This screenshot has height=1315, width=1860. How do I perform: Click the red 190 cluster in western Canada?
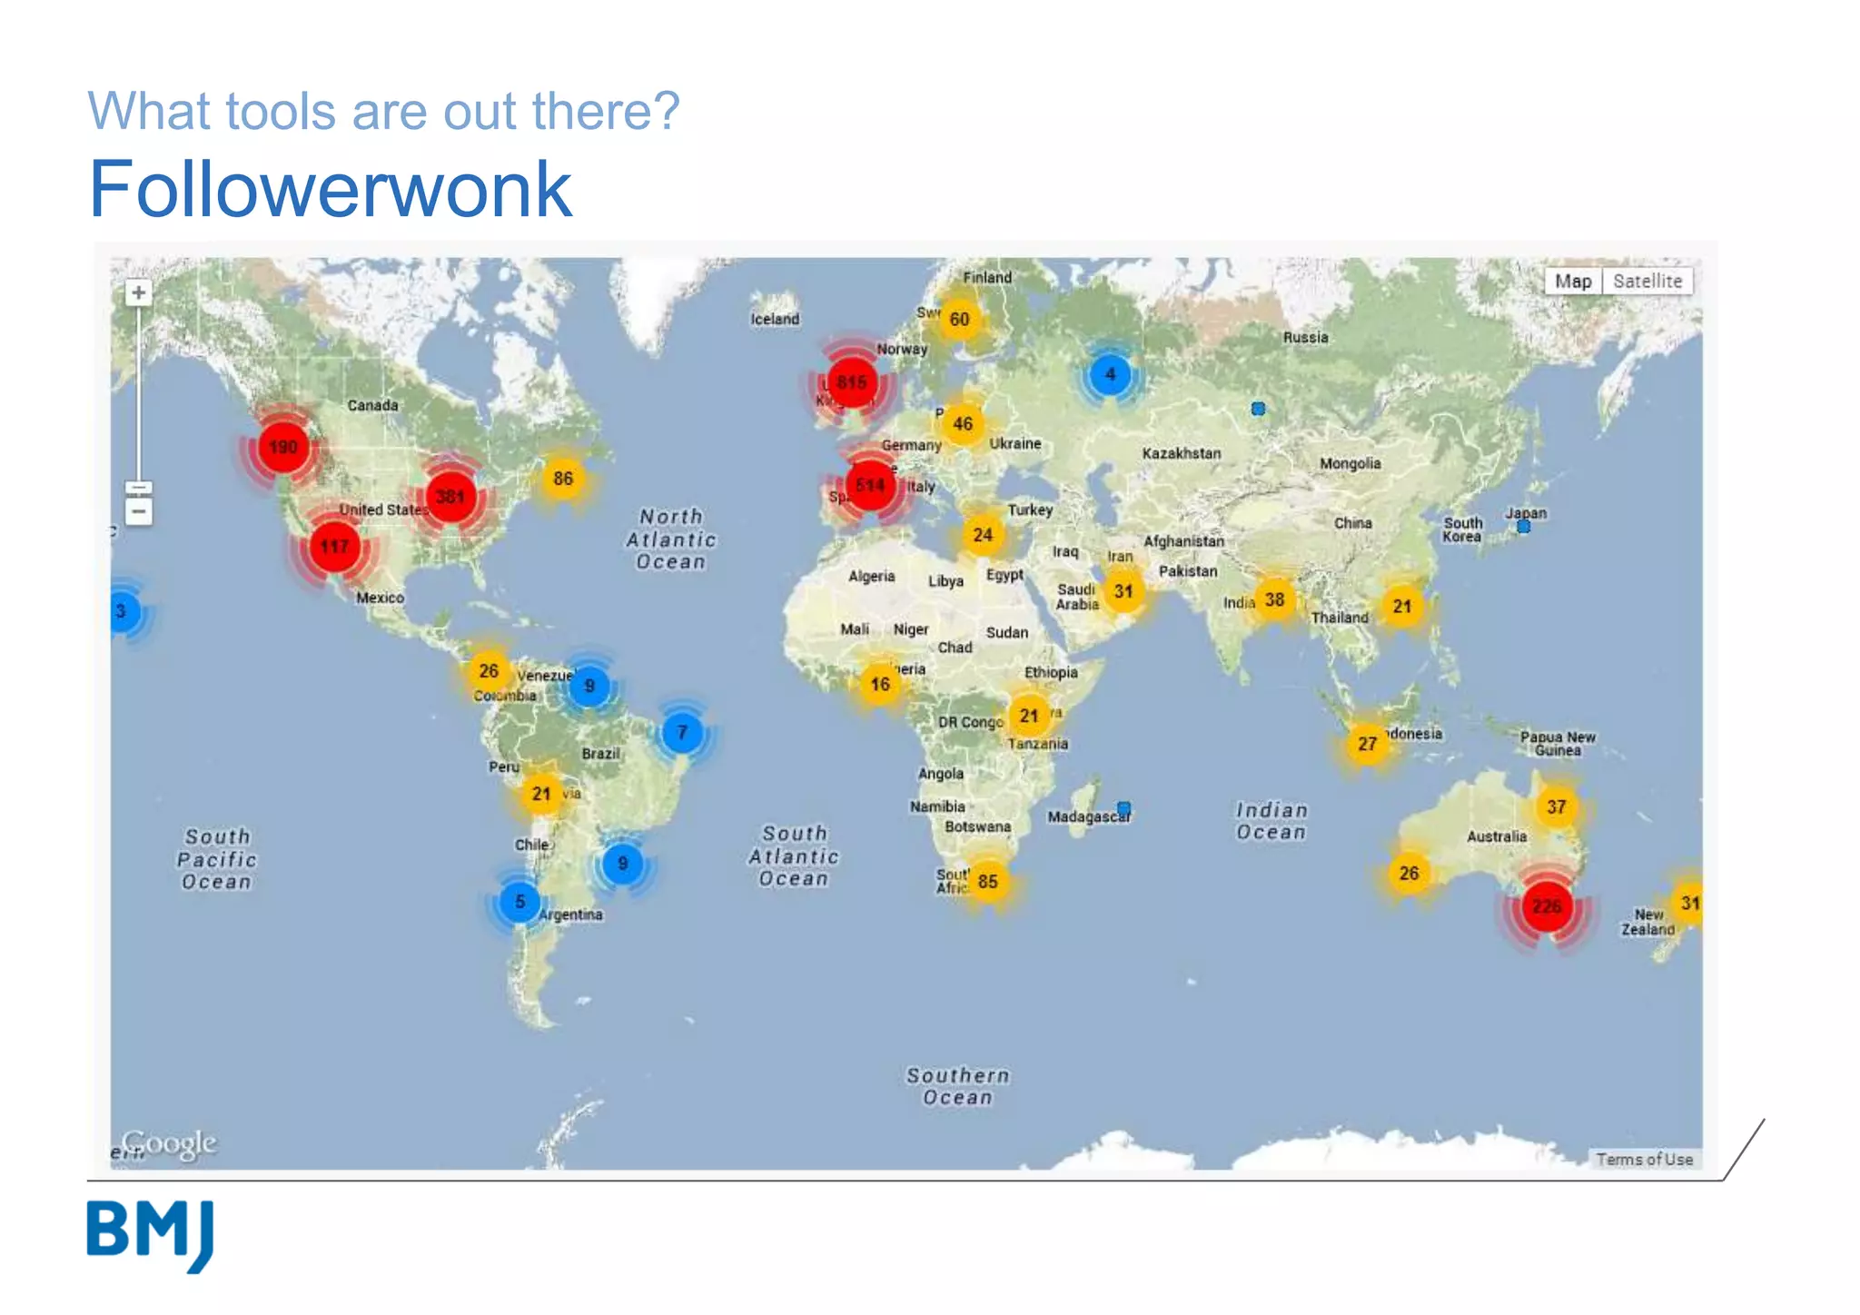283,447
